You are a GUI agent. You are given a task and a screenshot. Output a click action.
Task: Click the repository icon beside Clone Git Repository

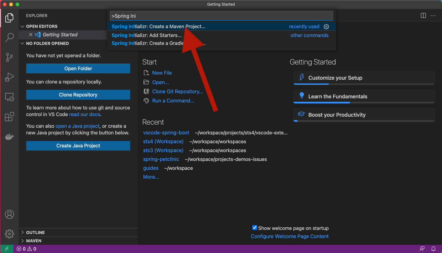[x=146, y=91]
